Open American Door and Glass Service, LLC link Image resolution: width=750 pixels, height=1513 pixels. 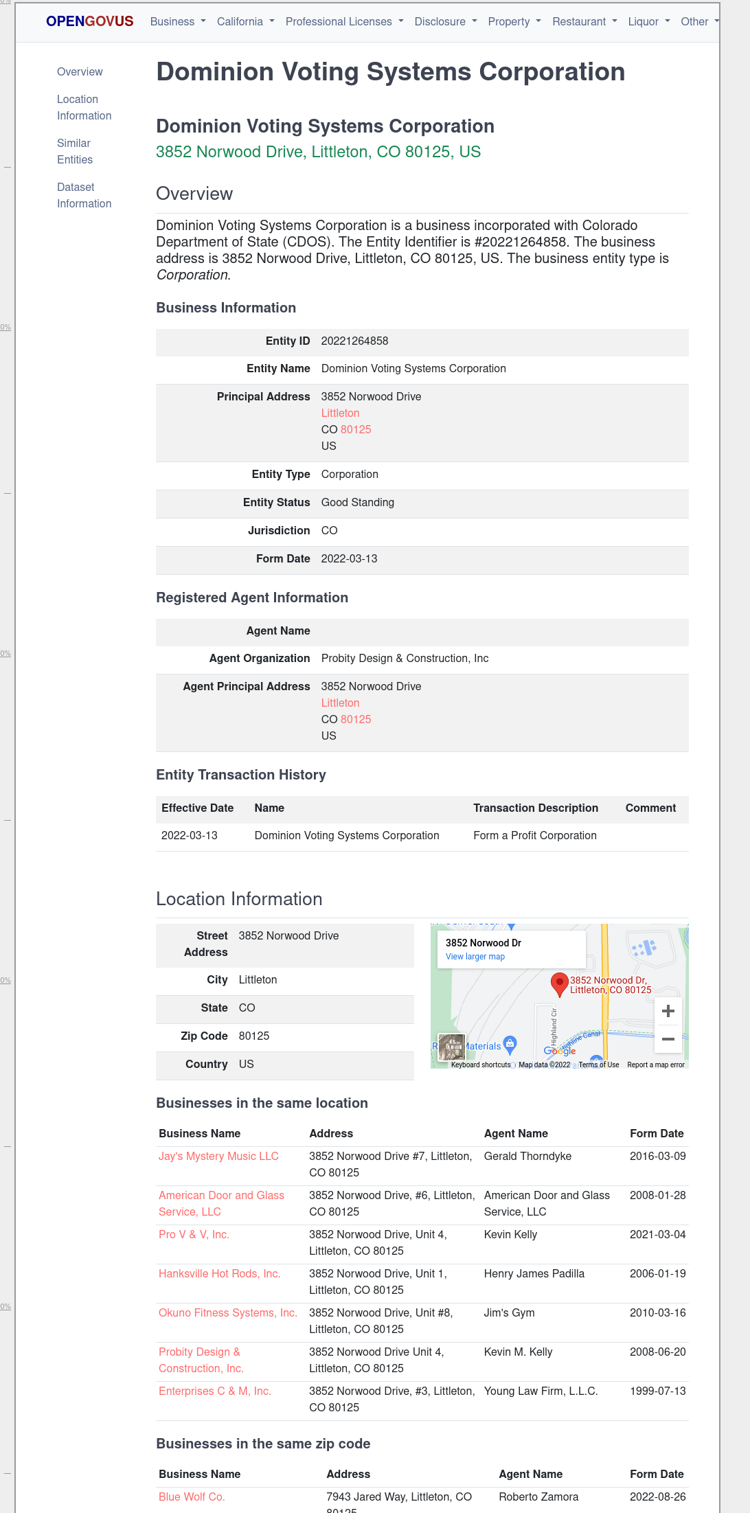click(x=221, y=1204)
